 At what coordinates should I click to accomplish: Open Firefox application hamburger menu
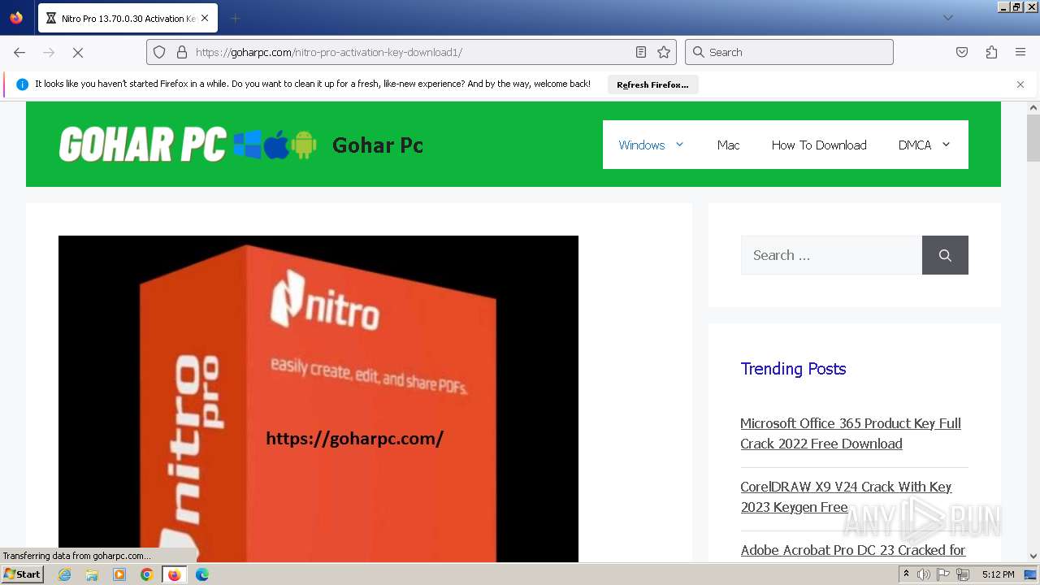(x=1020, y=52)
